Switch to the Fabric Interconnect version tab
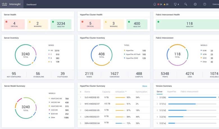Screen dimensions: 219x129 (x=190, y=92)
